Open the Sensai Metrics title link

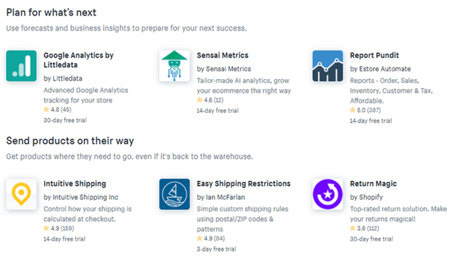(x=223, y=55)
